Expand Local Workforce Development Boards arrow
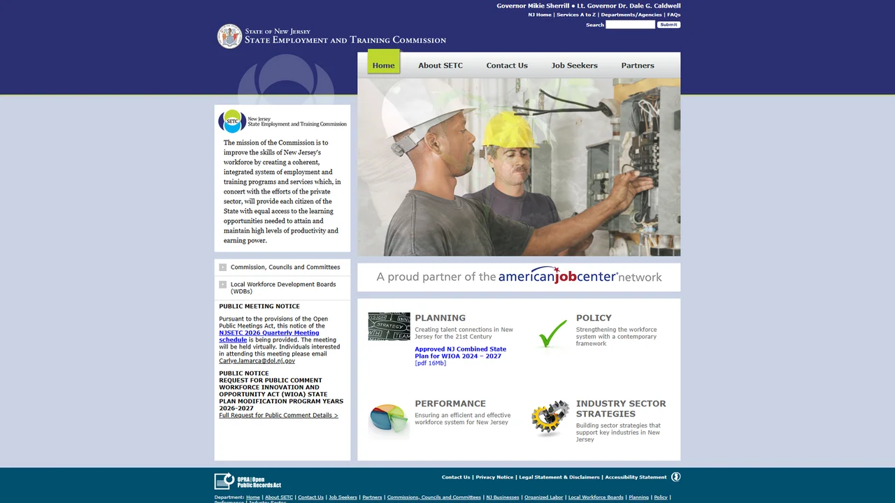895x503 pixels. point(222,284)
